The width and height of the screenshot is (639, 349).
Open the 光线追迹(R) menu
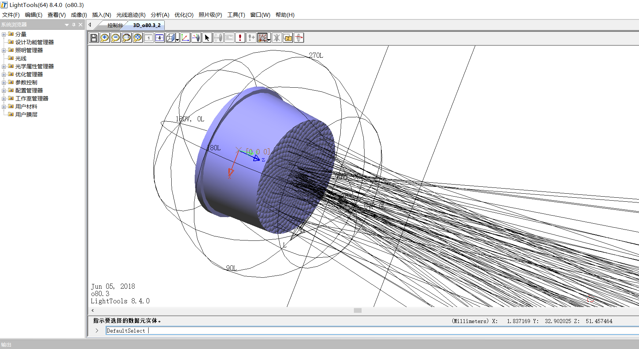pos(131,15)
